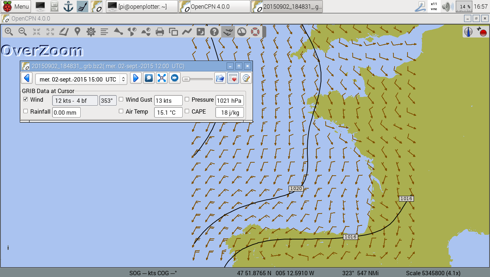Click the Air Temp field 15.1 °C
This screenshot has height=277, width=490.
point(168,113)
